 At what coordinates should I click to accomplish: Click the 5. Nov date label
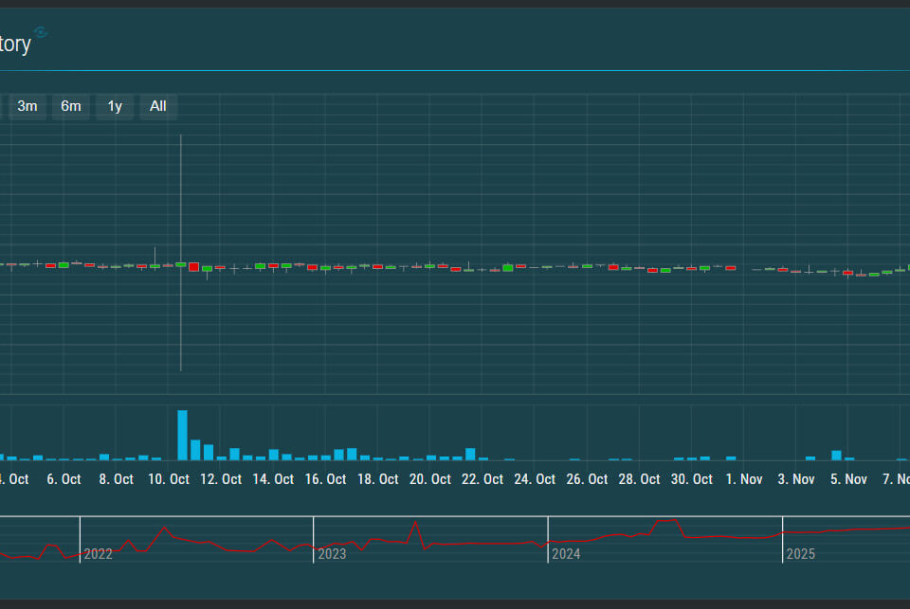click(848, 479)
